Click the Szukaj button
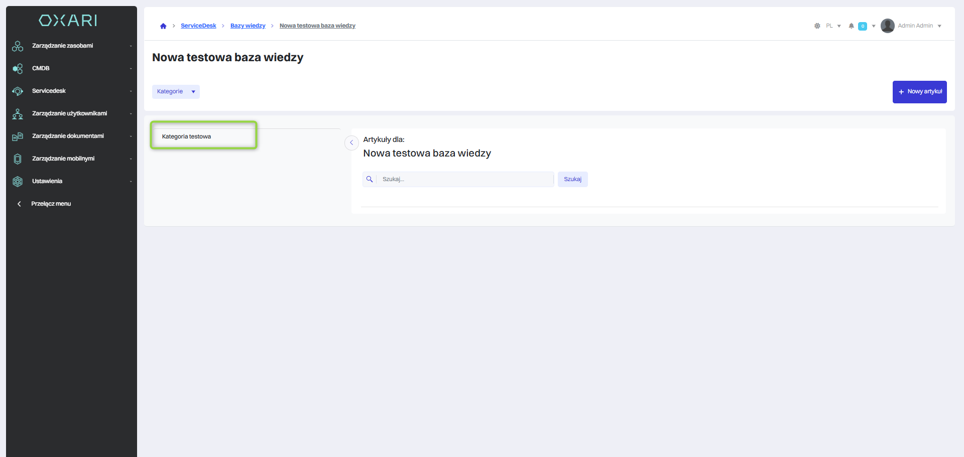Image resolution: width=964 pixels, height=457 pixels. [572, 179]
